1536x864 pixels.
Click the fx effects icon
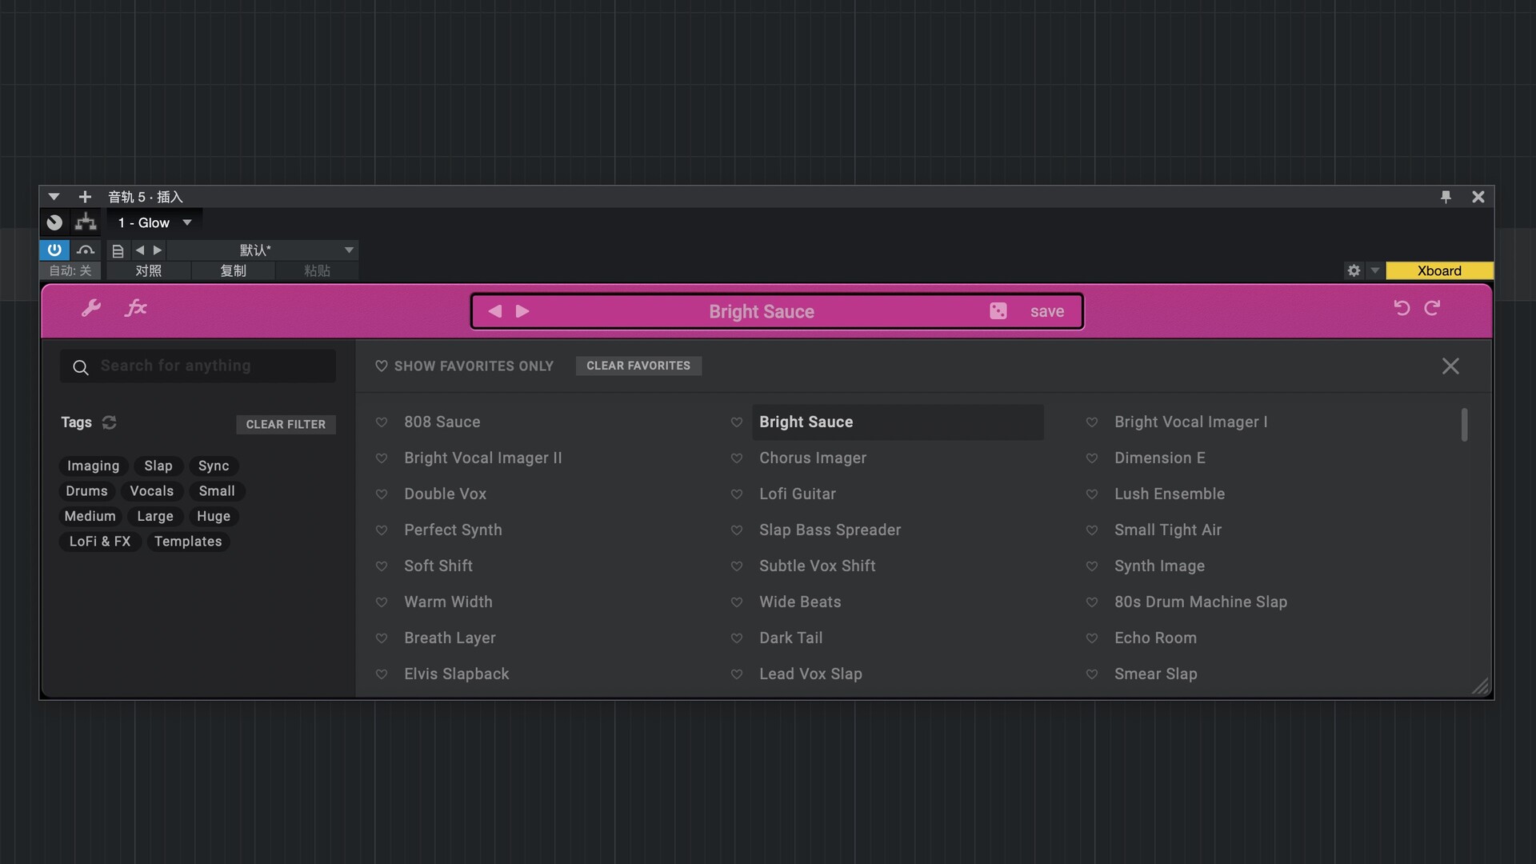pyautogui.click(x=136, y=308)
